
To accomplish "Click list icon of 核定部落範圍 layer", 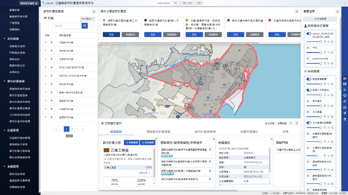I will (329, 84).
